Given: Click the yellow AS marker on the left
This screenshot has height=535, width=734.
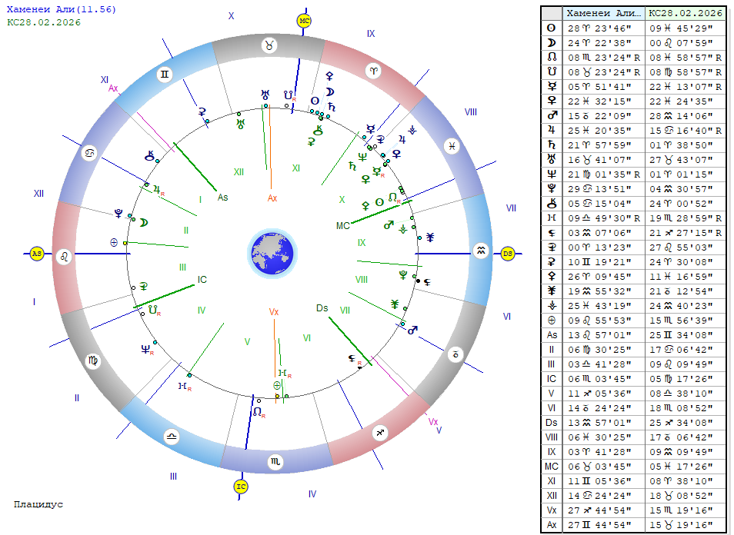Looking at the screenshot, I should 36,253.
